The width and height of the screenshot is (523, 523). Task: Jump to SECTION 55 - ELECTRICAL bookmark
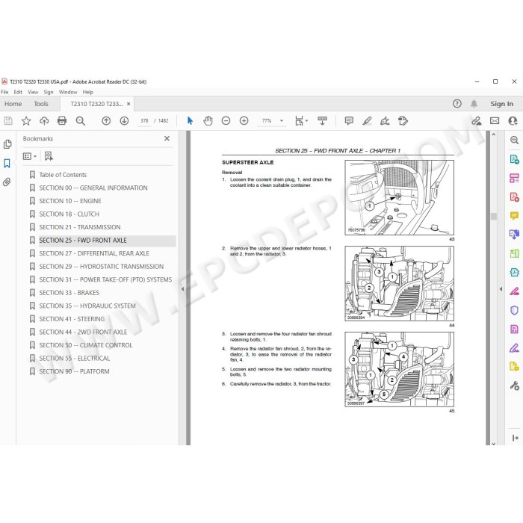75,358
